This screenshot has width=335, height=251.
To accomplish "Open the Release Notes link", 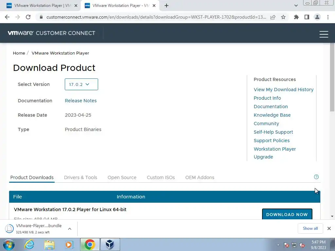I will pyautogui.click(x=81, y=101).
